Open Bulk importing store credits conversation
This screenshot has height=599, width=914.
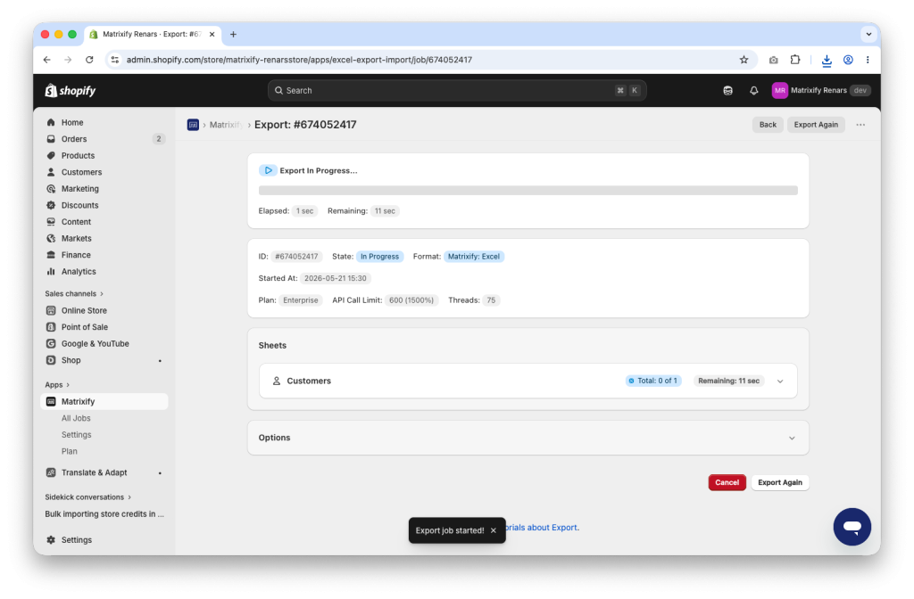[104, 514]
